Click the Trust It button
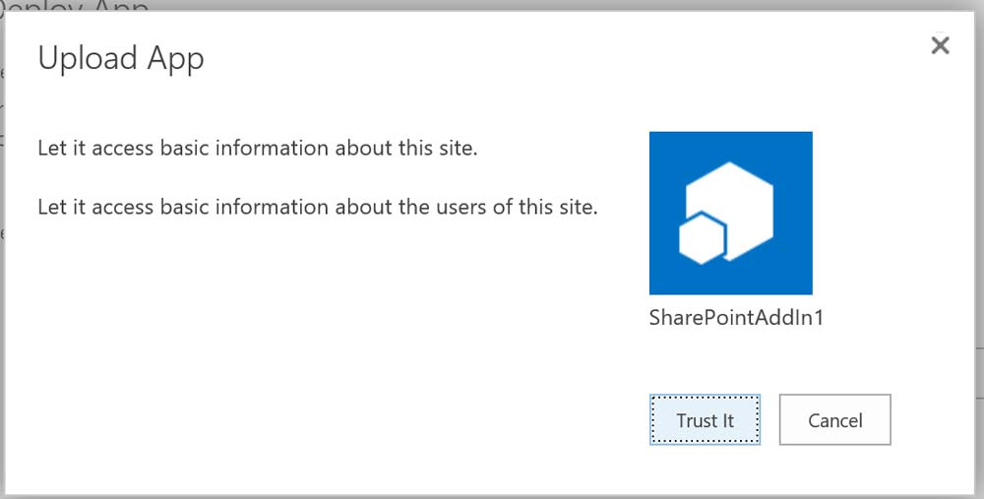 [x=705, y=420]
